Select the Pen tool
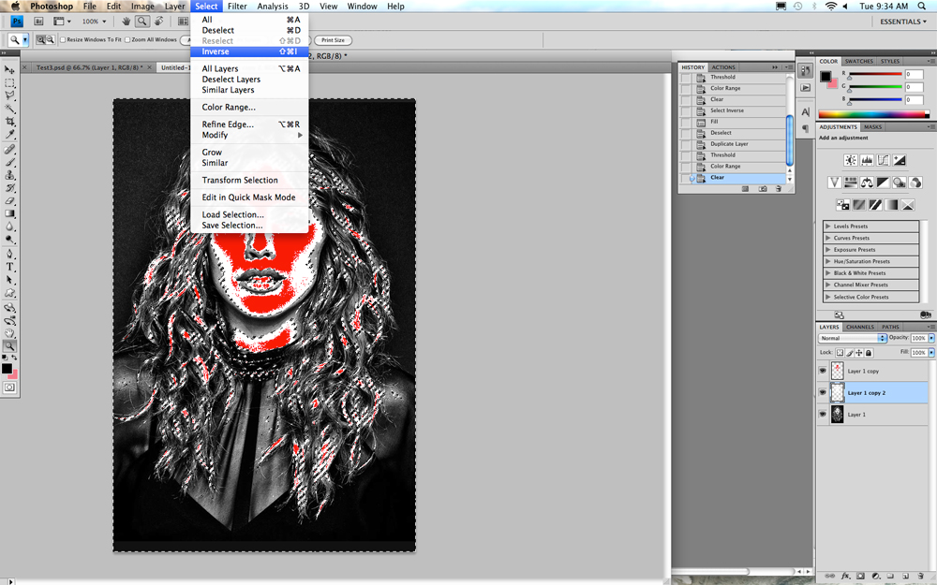The width and height of the screenshot is (937, 585). 9,255
